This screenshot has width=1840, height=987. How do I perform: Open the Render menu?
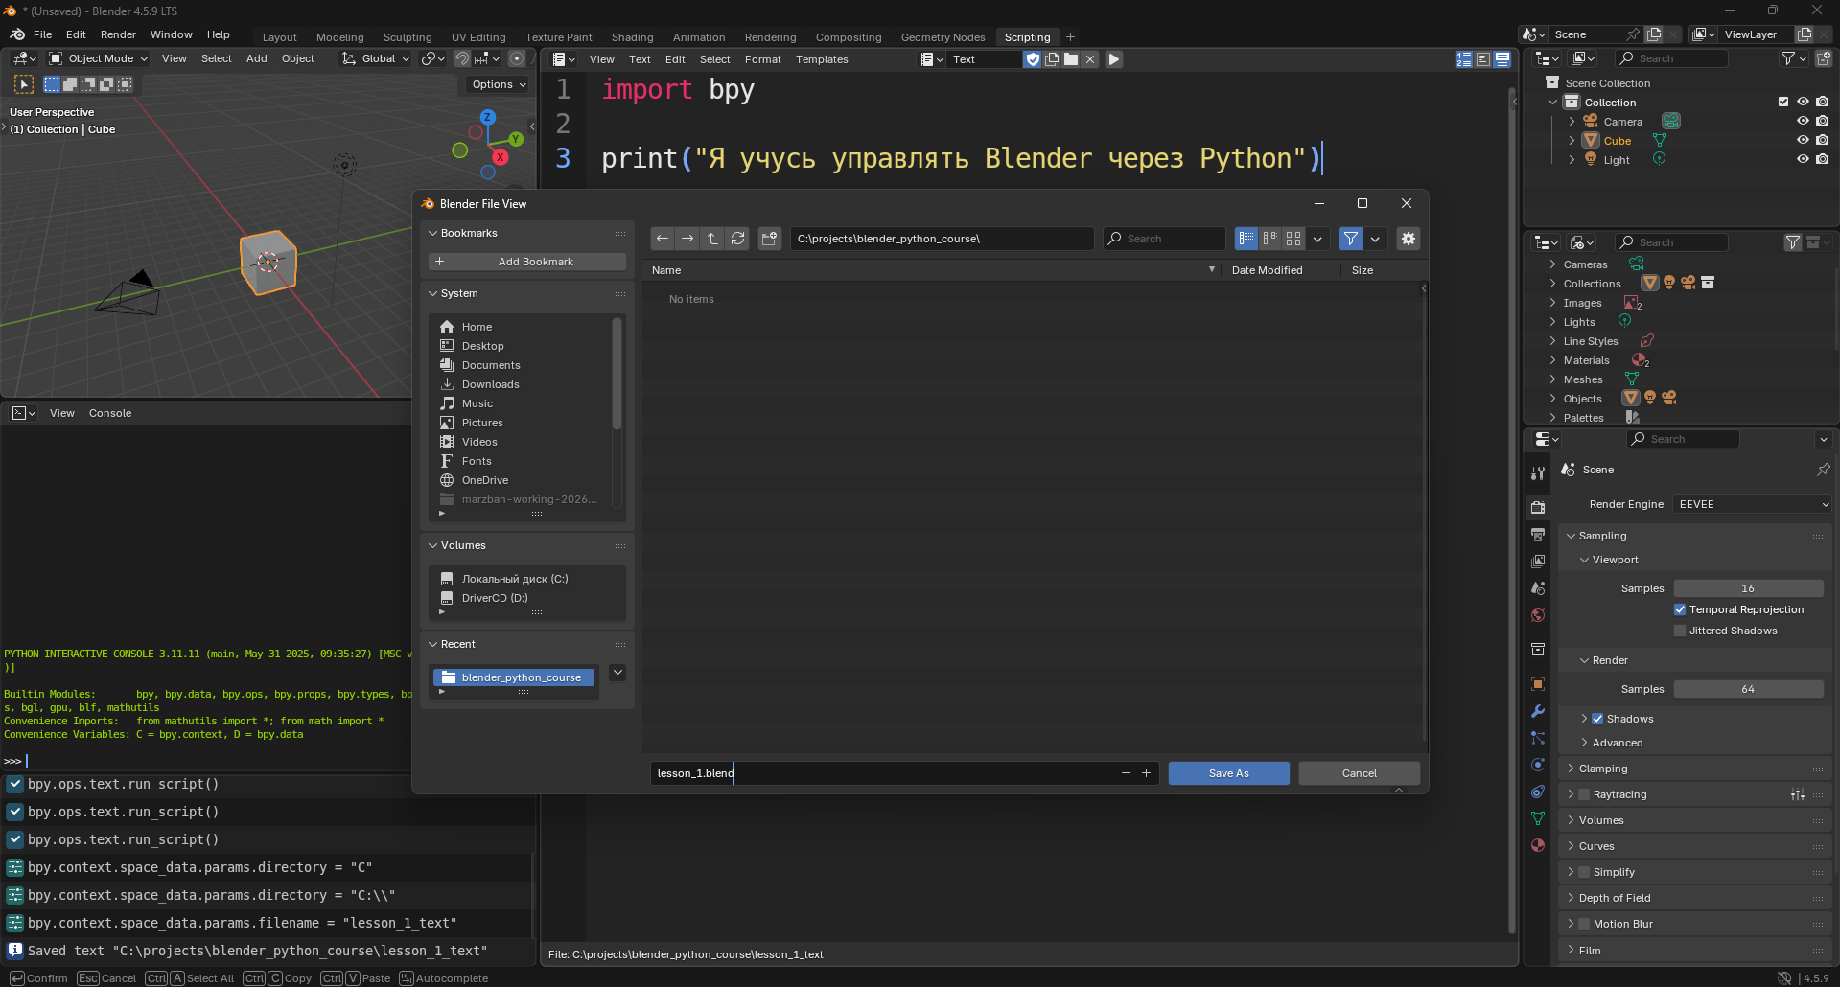[118, 34]
